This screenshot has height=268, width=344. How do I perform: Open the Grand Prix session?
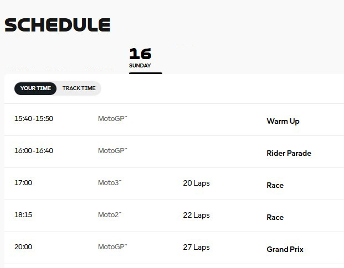pos(285,249)
